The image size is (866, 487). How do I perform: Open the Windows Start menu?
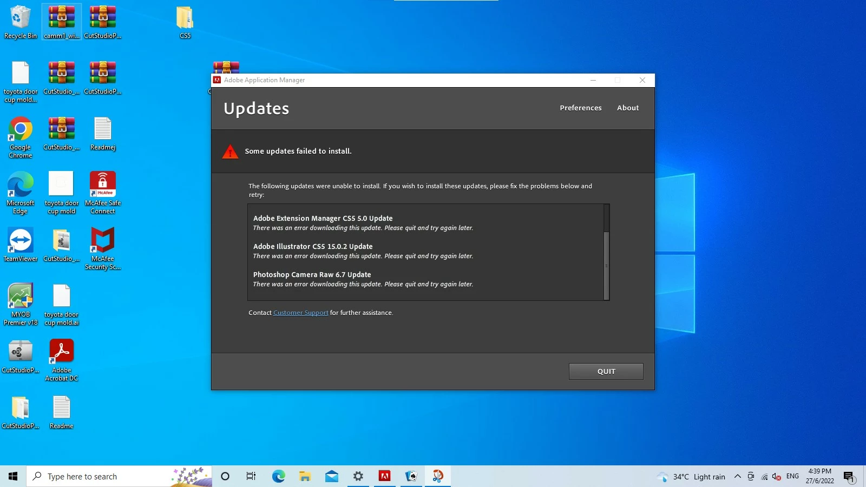point(13,476)
